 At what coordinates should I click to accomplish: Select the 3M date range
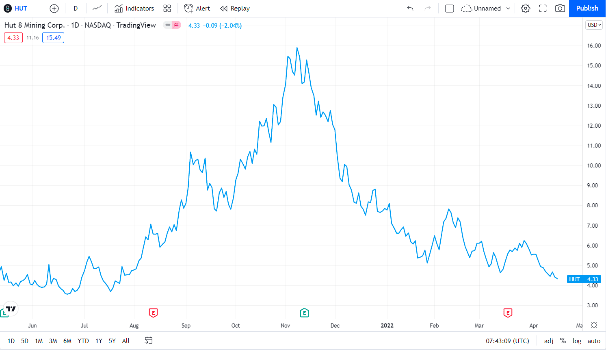point(53,341)
